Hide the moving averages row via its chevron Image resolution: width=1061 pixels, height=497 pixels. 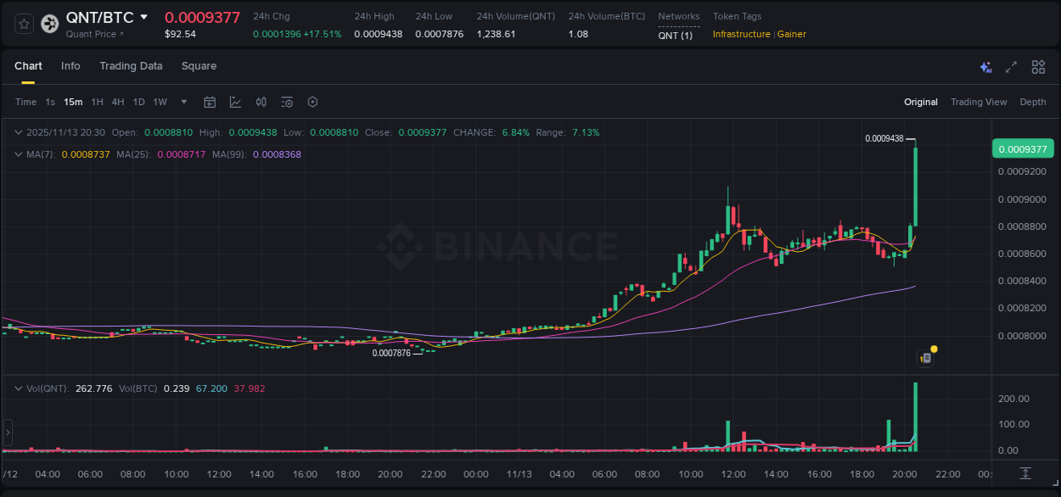point(19,155)
